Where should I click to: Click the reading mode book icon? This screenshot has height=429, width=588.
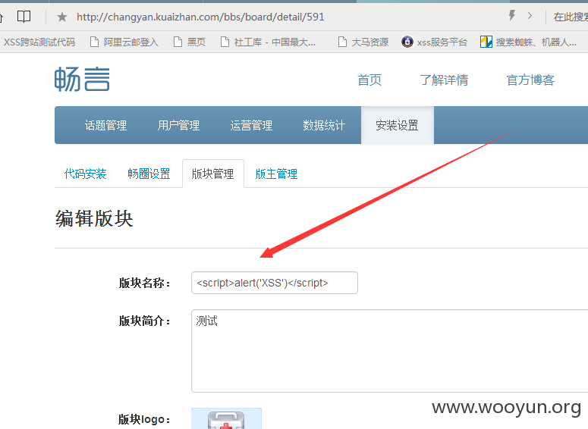(24, 17)
